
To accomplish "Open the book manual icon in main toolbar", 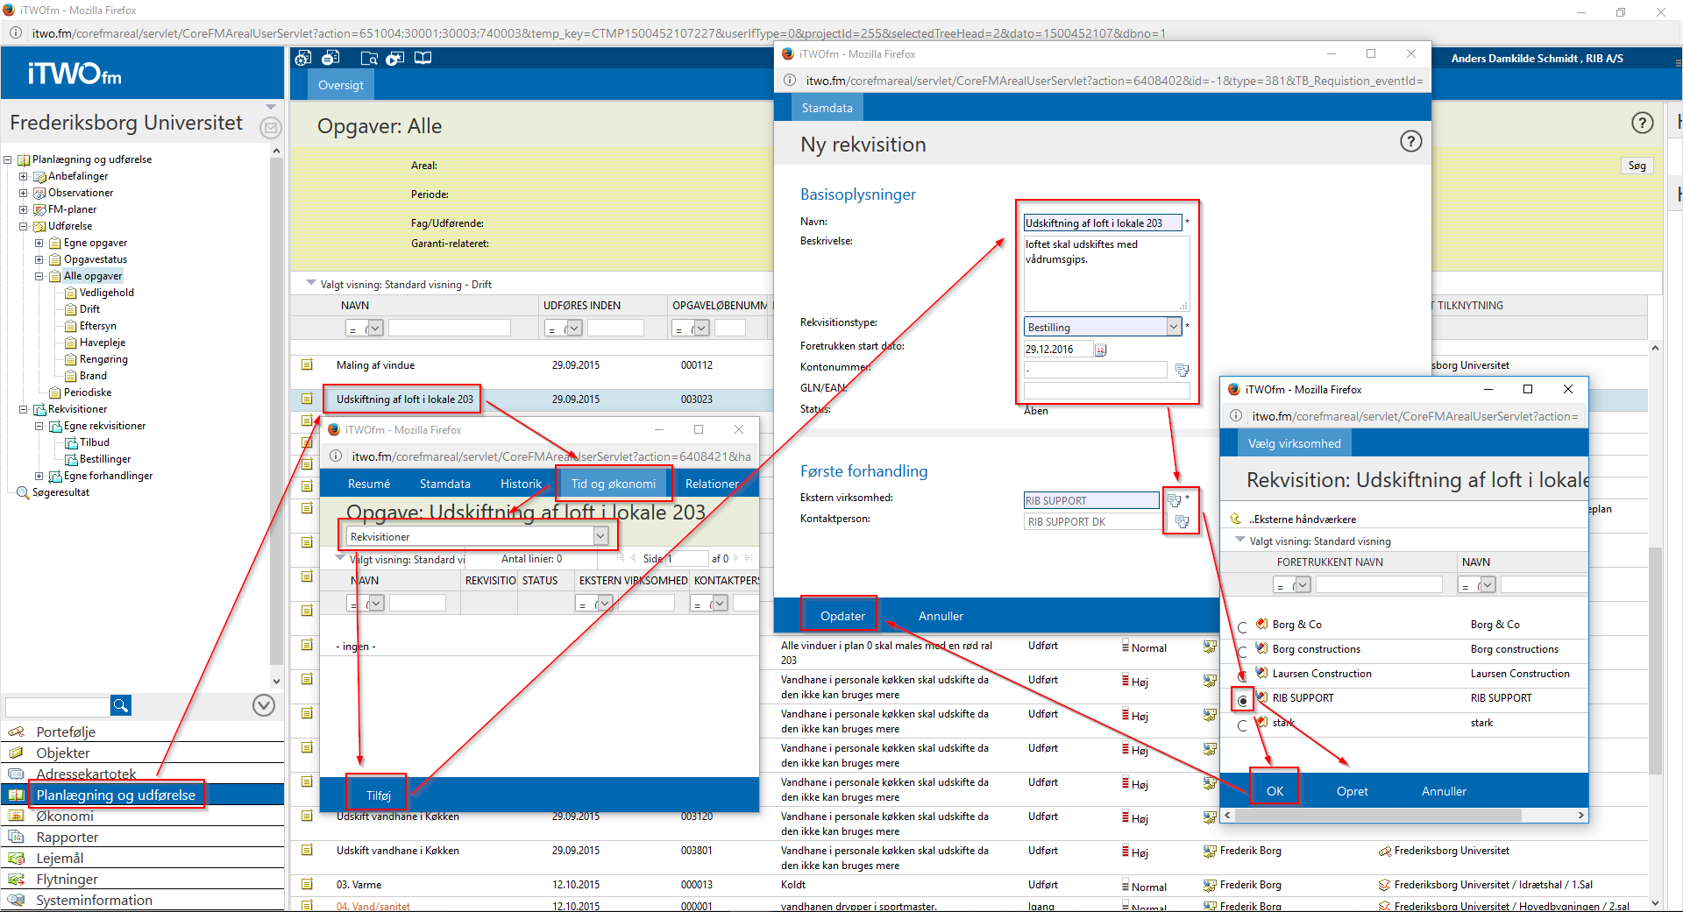I will point(423,58).
